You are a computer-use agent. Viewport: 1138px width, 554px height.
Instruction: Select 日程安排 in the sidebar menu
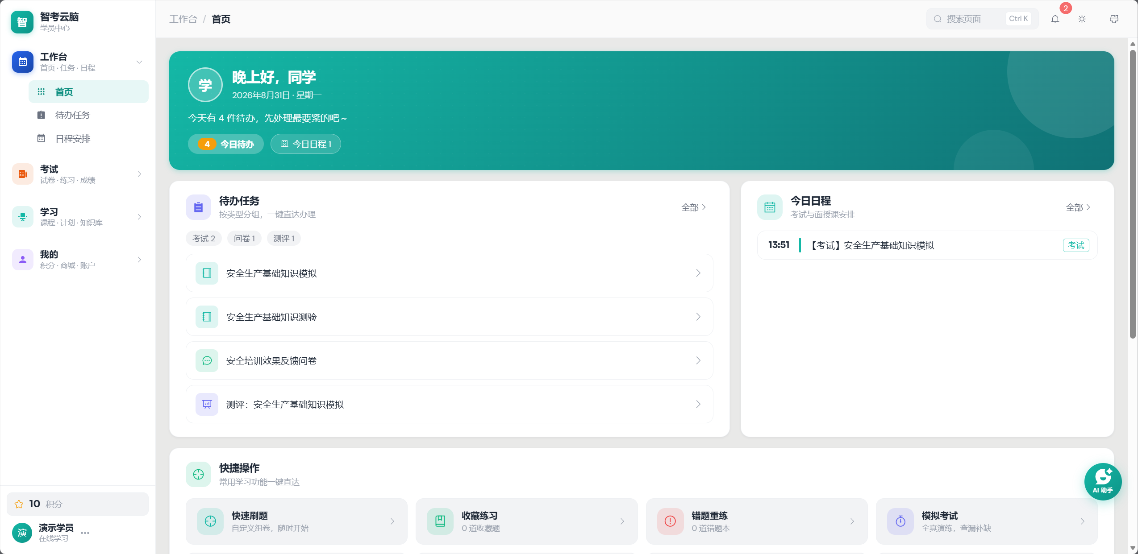coord(88,139)
